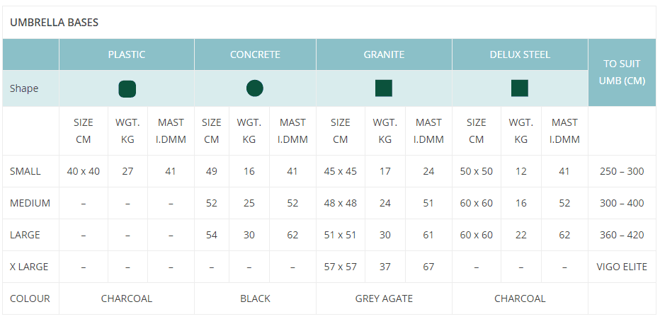Click the rounded square shape icon under Plastic

[127, 88]
